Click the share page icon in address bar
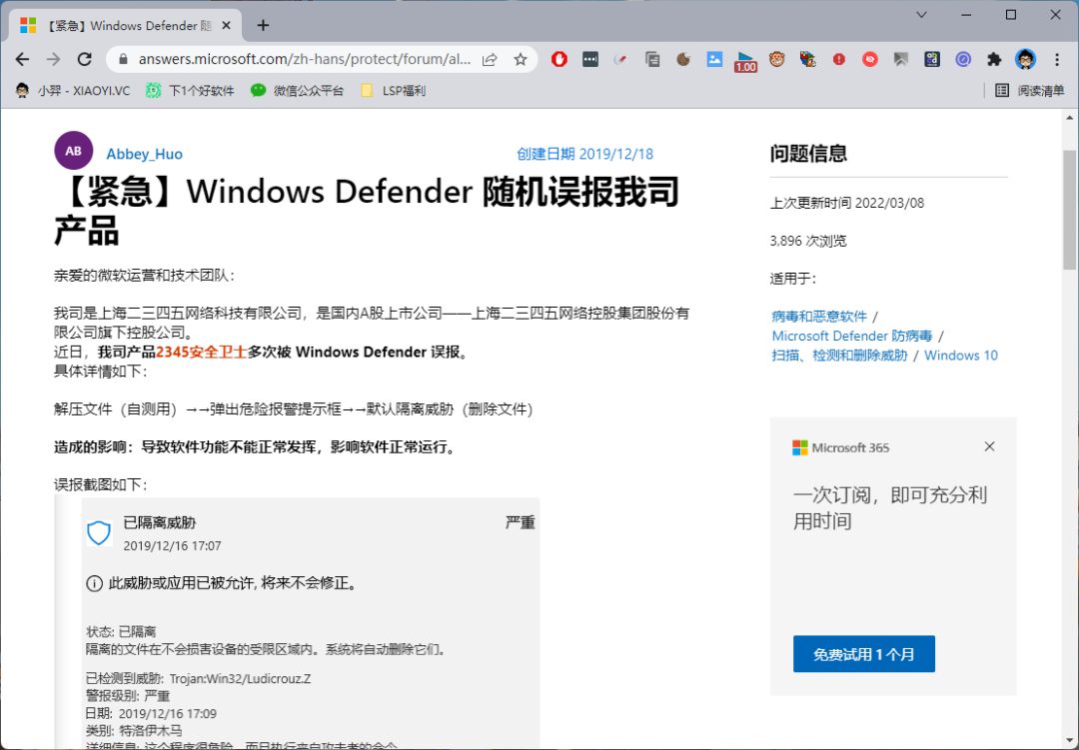The height and width of the screenshot is (750, 1079). click(x=489, y=59)
